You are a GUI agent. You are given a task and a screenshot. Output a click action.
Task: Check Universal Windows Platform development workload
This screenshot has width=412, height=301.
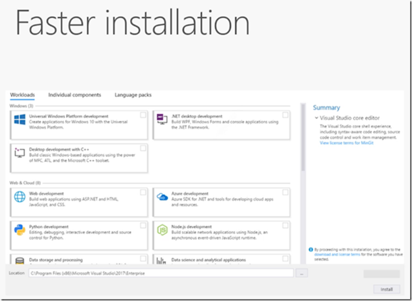(143, 115)
